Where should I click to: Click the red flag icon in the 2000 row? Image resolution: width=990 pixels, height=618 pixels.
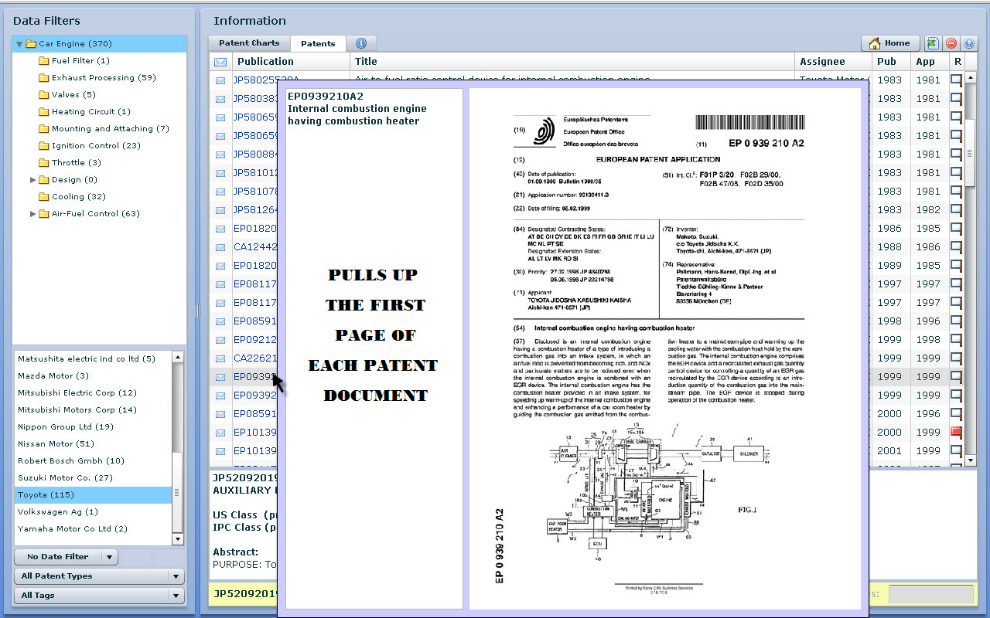coord(957,432)
